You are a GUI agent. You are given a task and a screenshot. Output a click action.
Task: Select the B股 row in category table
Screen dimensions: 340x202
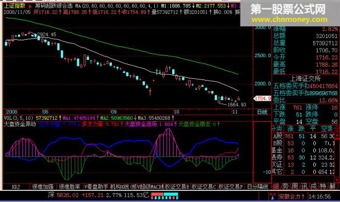[x=304, y=143]
